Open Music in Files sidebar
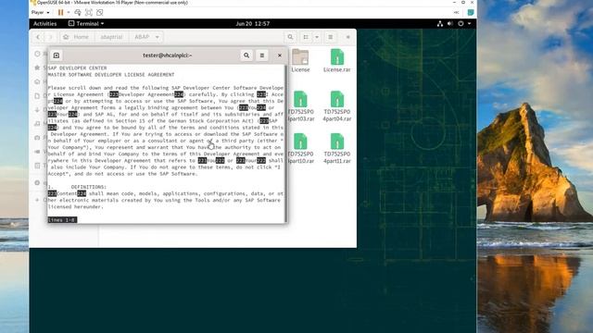Viewport: 593px width, 333px height. [37, 123]
